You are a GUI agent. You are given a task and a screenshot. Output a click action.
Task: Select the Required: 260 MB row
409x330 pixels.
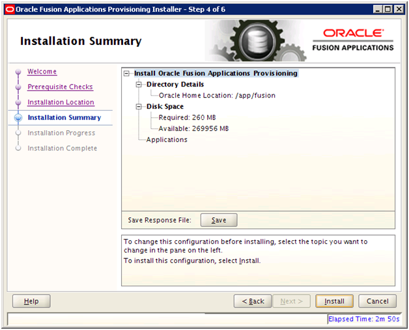tap(187, 118)
